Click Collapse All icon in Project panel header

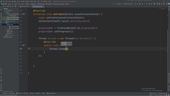click(x=12, y=6)
